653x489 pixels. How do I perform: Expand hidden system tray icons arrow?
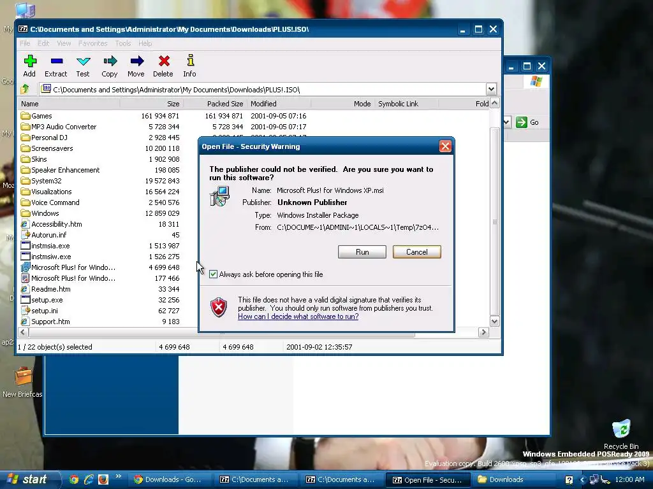point(583,479)
